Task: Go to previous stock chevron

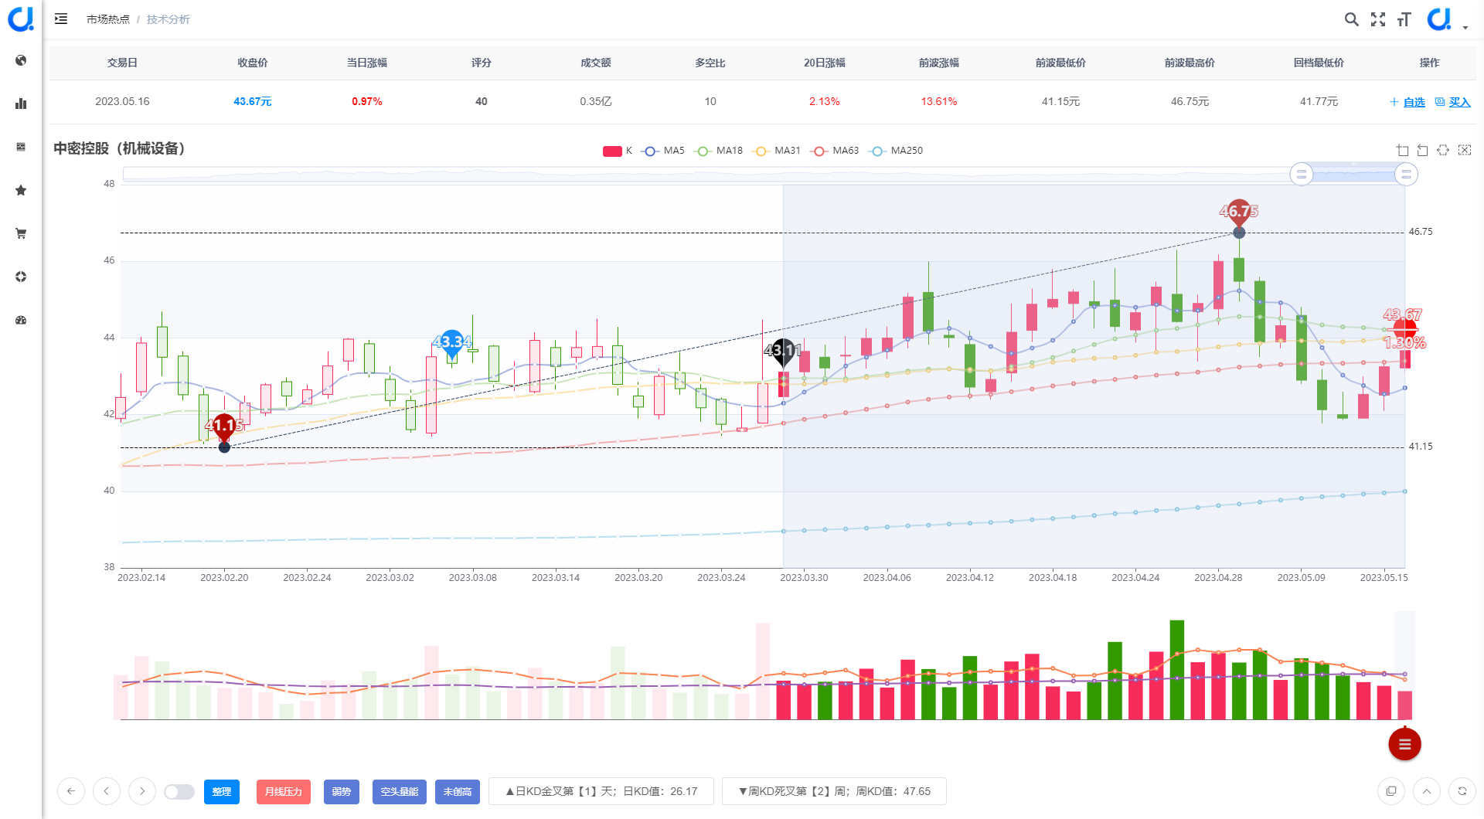Action: [x=107, y=791]
